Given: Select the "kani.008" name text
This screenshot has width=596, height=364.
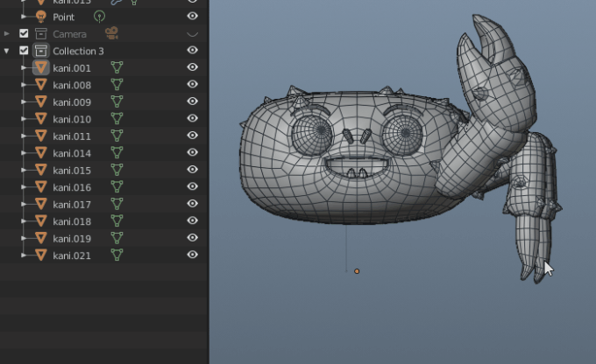Looking at the screenshot, I should click(72, 85).
